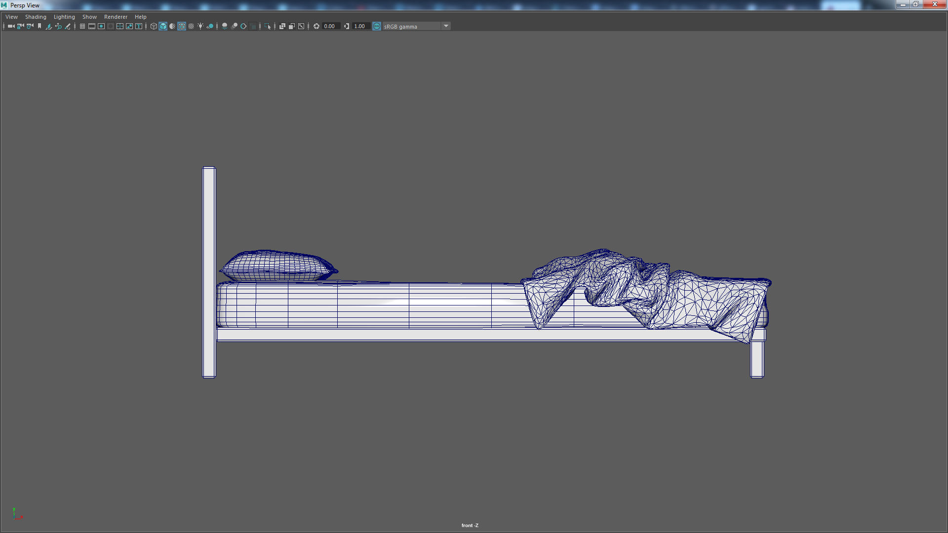Open the Shading menu

point(36,17)
